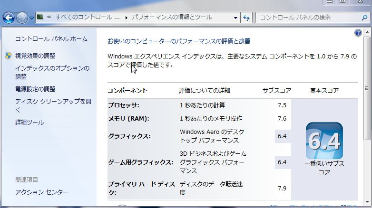The width and height of the screenshot is (372, 208).
Task: Click the hard disk subscore 7.9
Action: pos(282,189)
